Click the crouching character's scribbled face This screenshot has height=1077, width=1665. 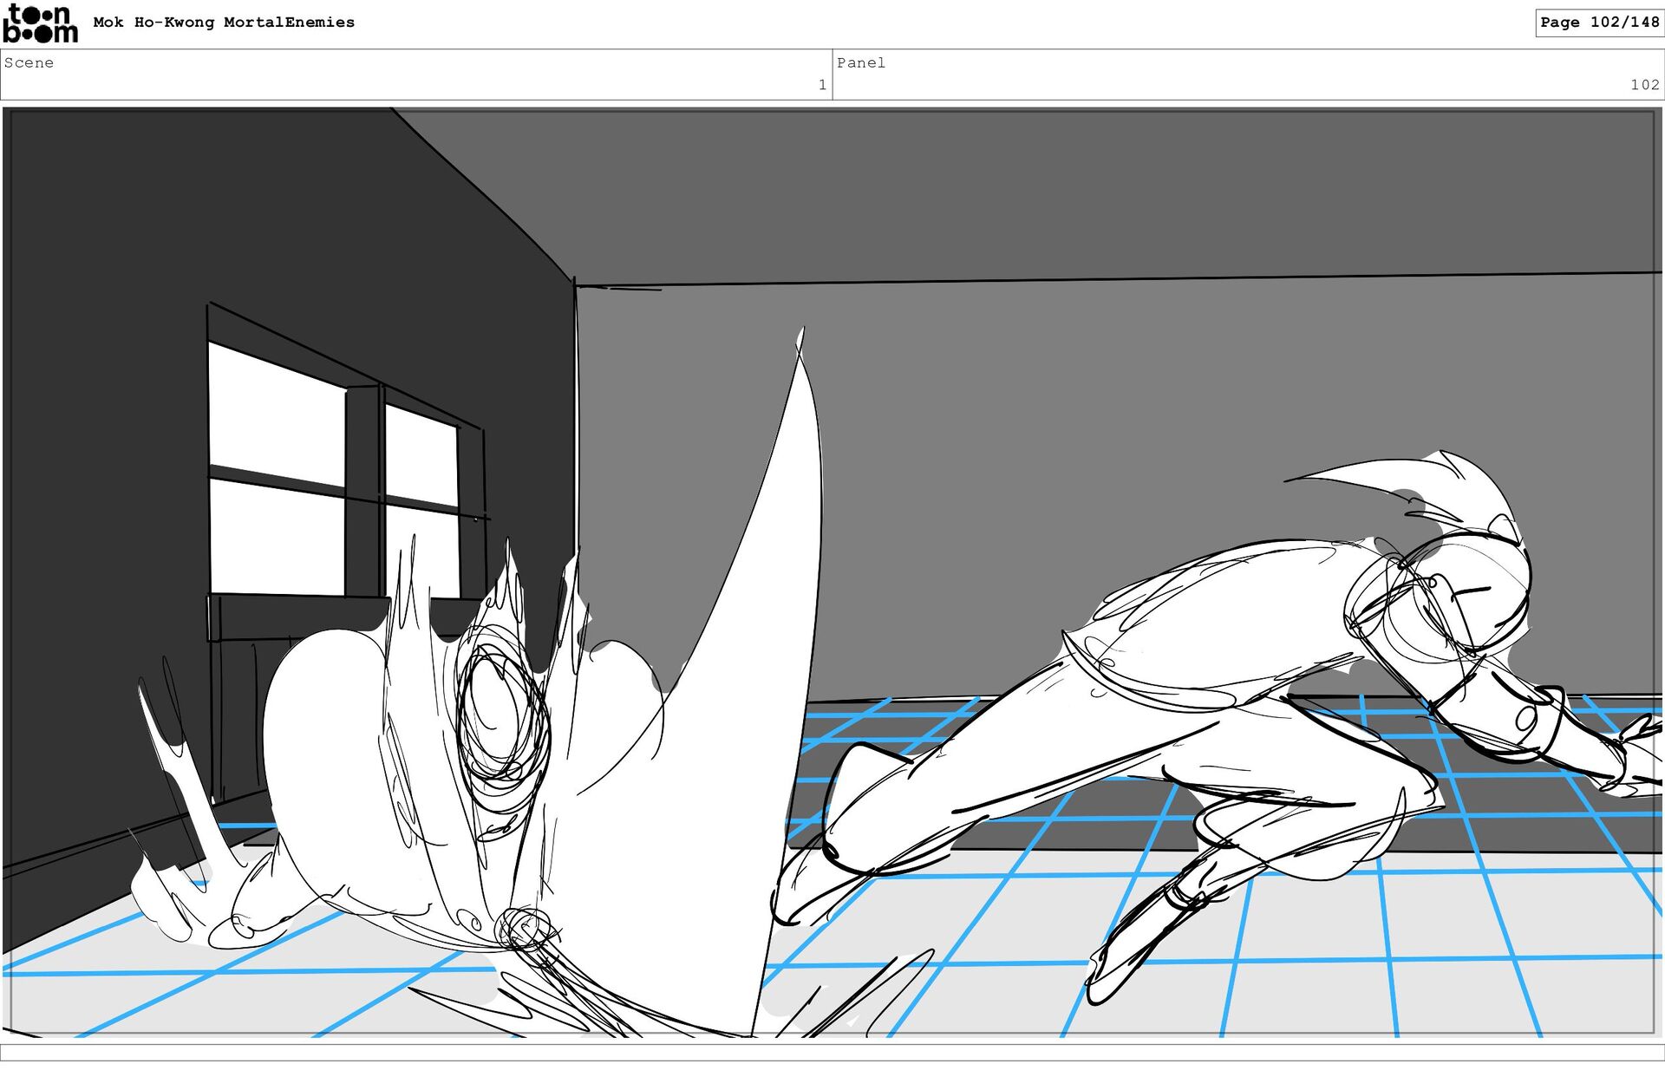click(x=501, y=721)
